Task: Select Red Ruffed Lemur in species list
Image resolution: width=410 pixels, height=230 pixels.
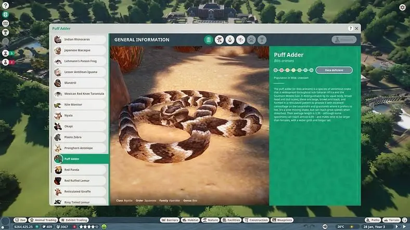Action: 80,181
